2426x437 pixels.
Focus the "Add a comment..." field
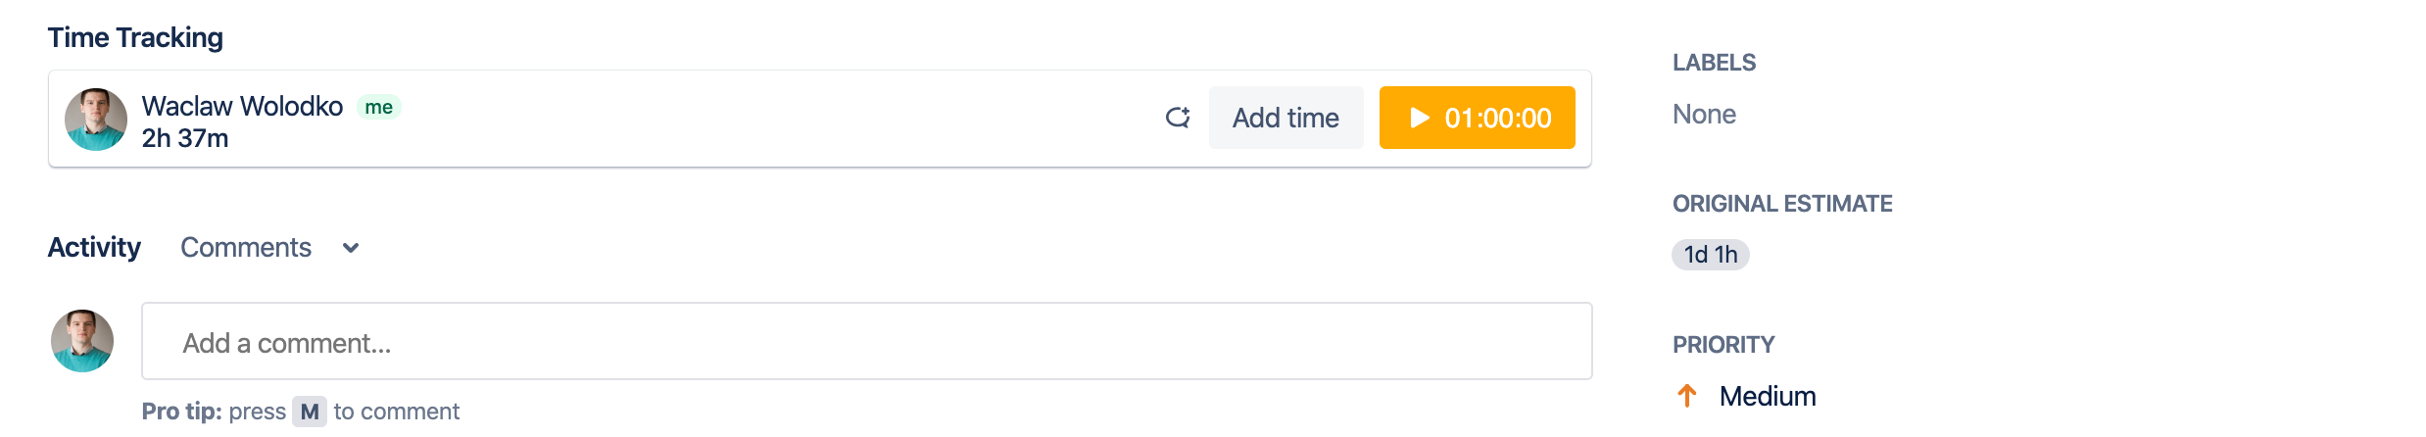pyautogui.click(x=866, y=341)
